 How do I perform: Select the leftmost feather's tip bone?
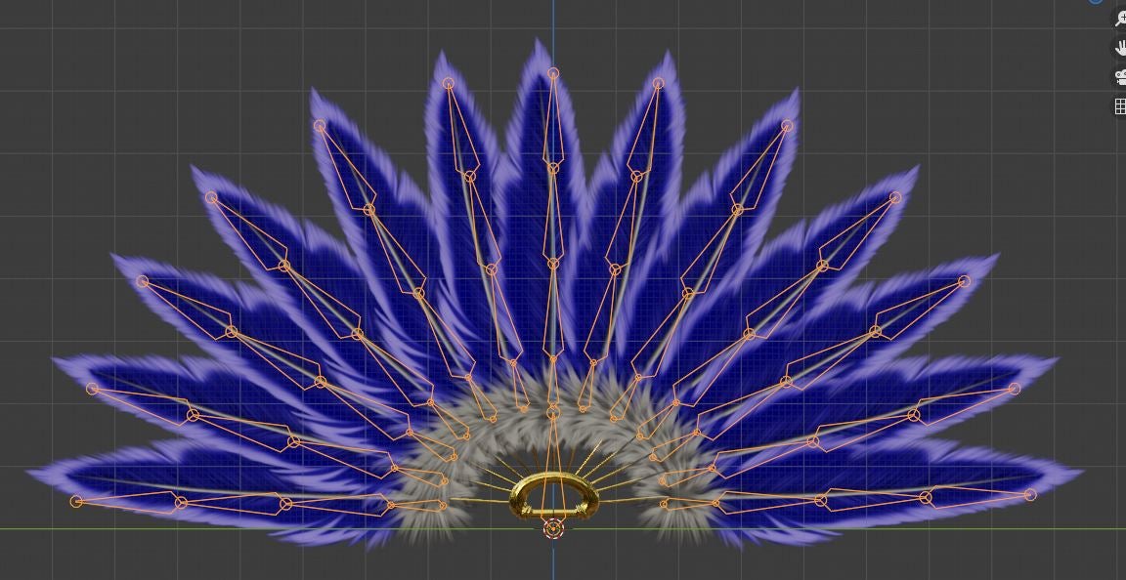[76, 501]
